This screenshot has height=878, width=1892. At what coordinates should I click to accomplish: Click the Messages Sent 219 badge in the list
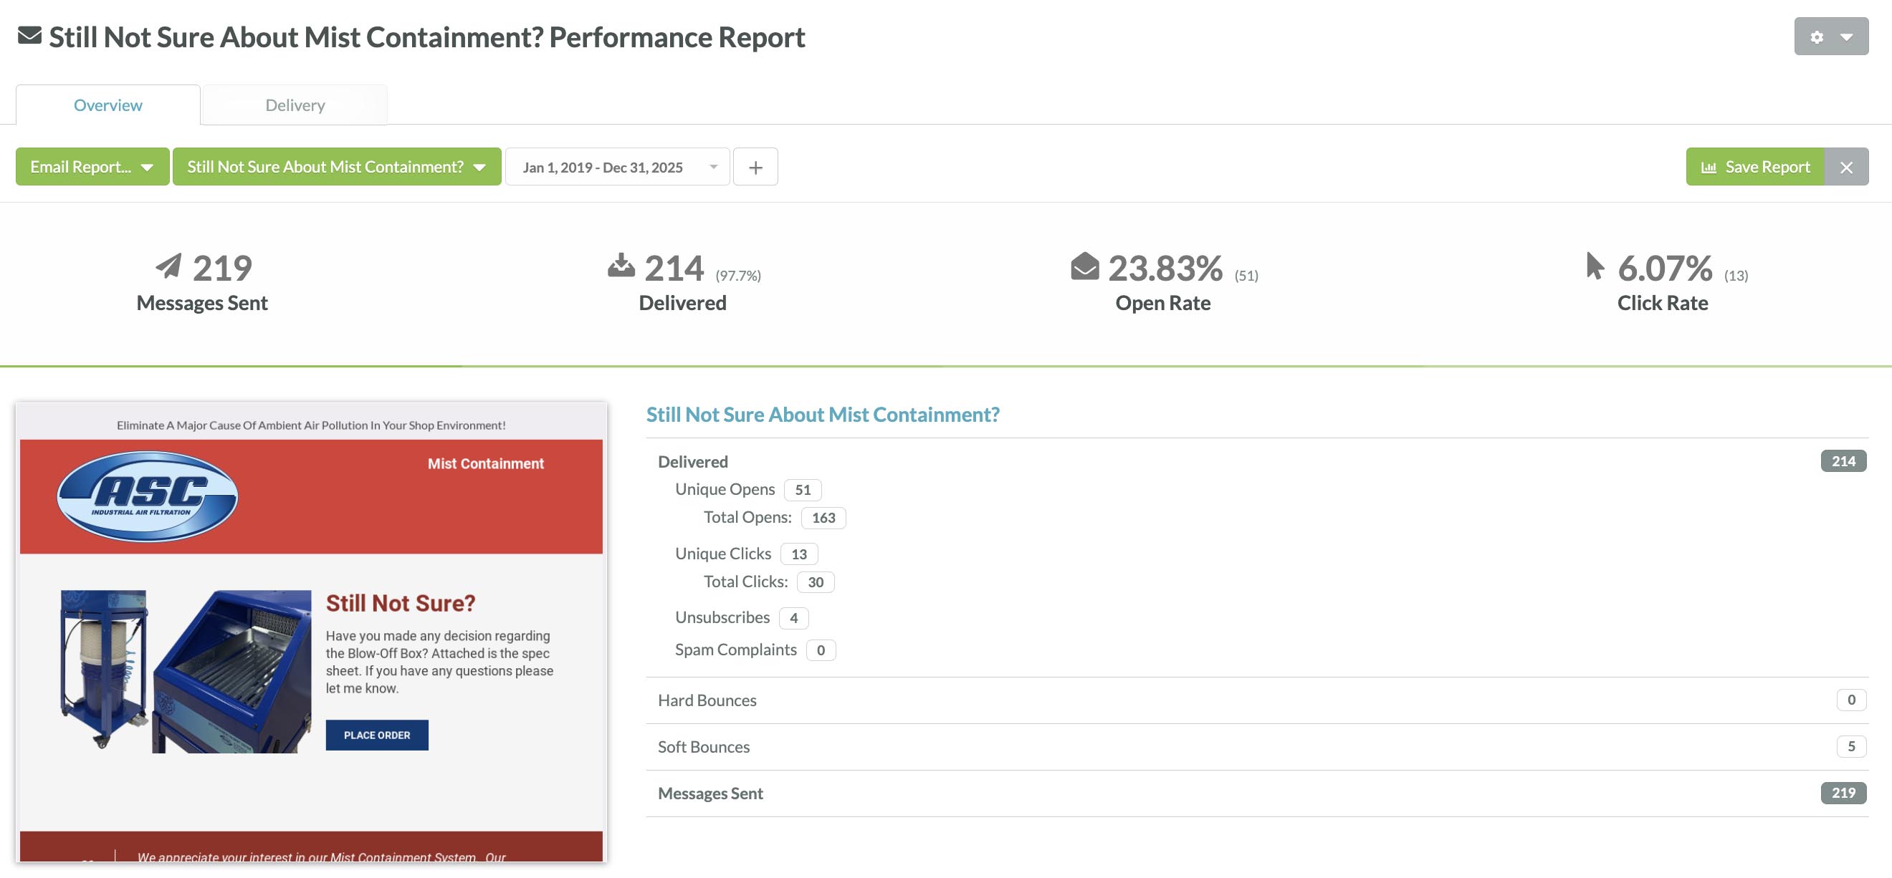tap(1842, 792)
